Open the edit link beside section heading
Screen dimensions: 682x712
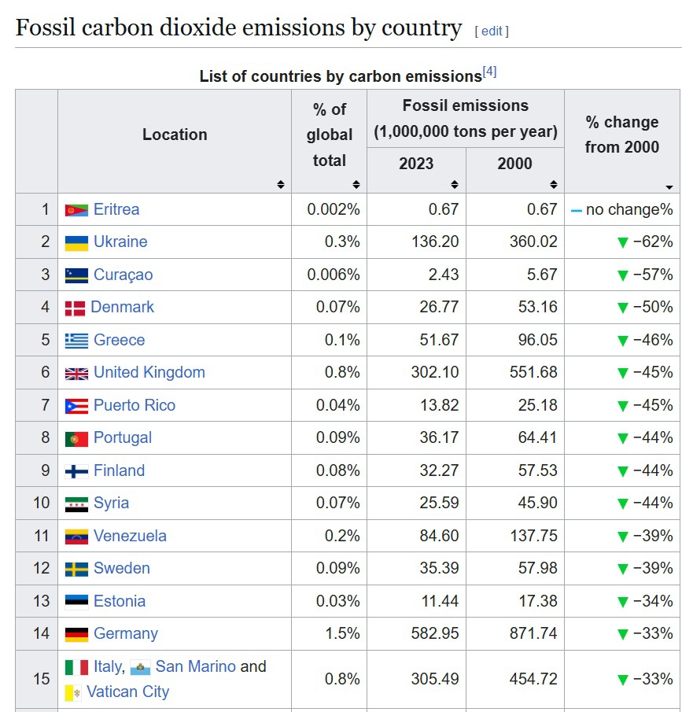[x=492, y=31]
